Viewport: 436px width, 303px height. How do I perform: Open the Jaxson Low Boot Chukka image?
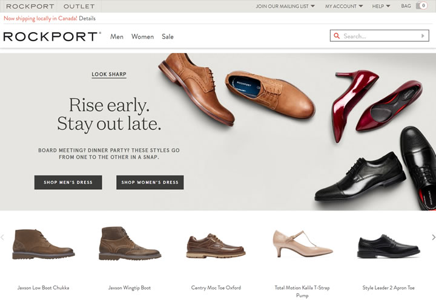pos(44,244)
